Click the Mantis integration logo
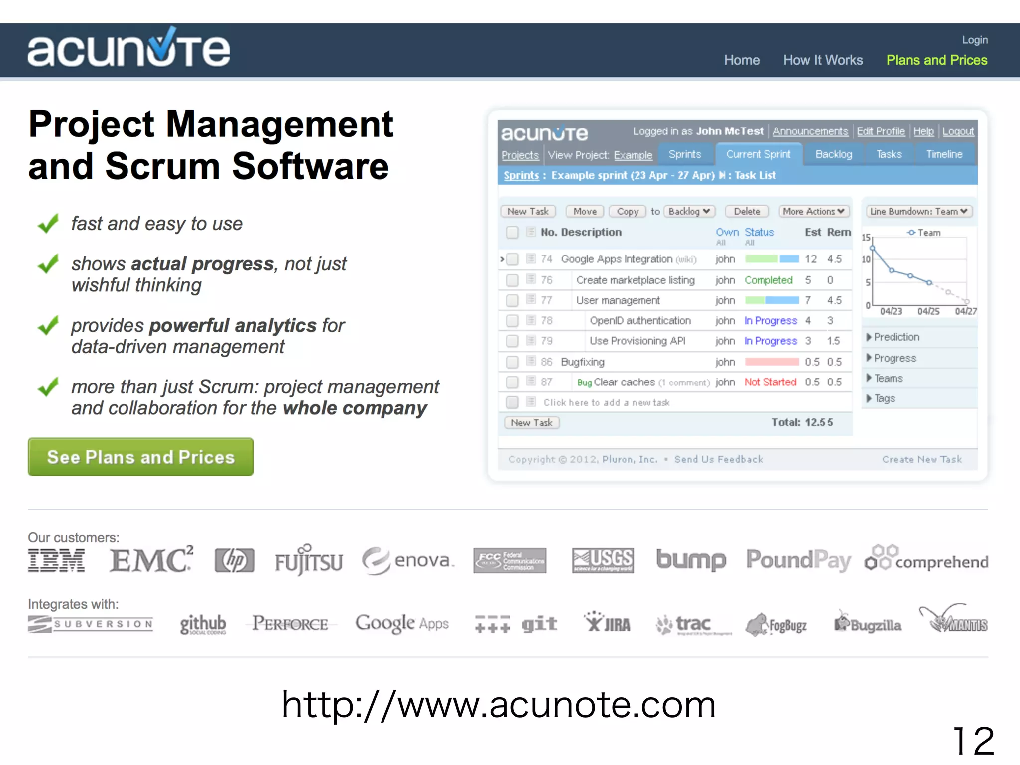Image resolution: width=1020 pixels, height=765 pixels. pyautogui.click(x=953, y=619)
